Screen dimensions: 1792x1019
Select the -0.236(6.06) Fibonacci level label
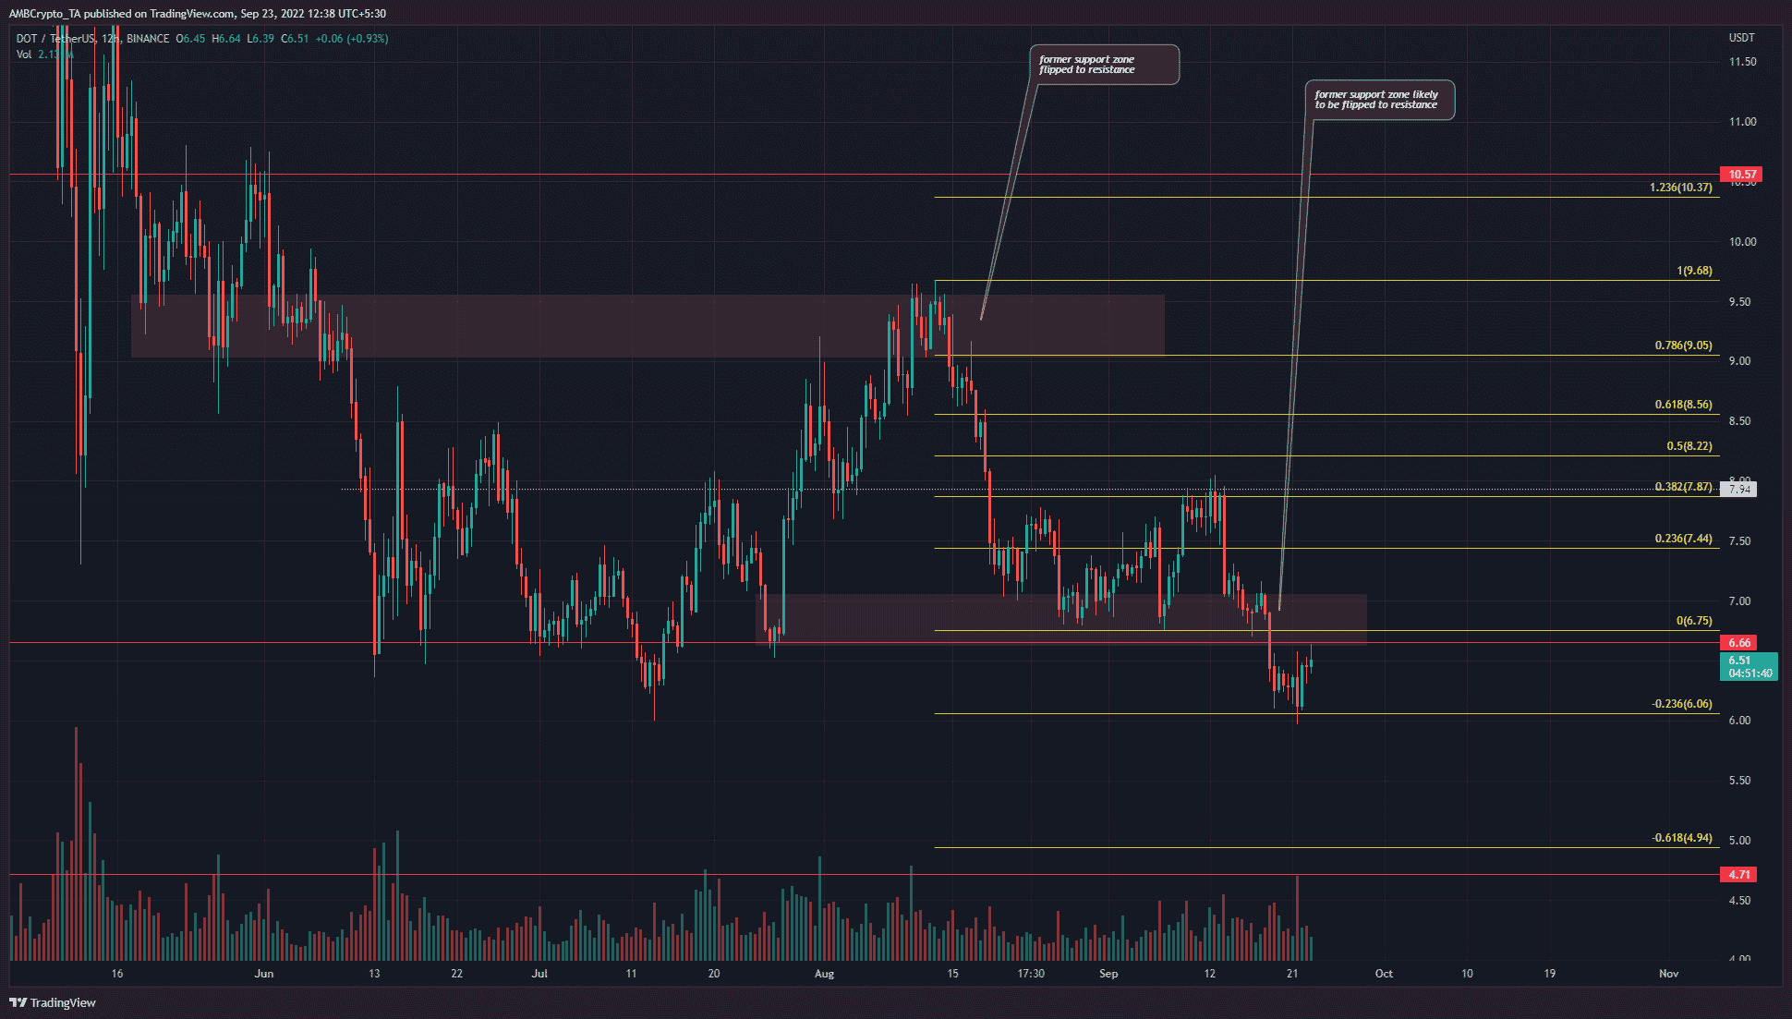1682,704
